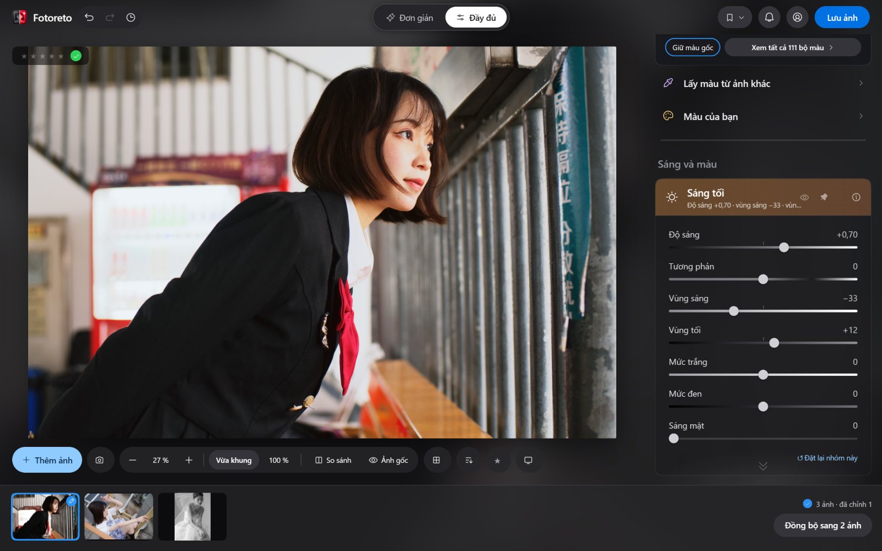Screen dimensions: 882x551
Task: Open Xem tất cả 111 bộ màu
Action: [792, 47]
